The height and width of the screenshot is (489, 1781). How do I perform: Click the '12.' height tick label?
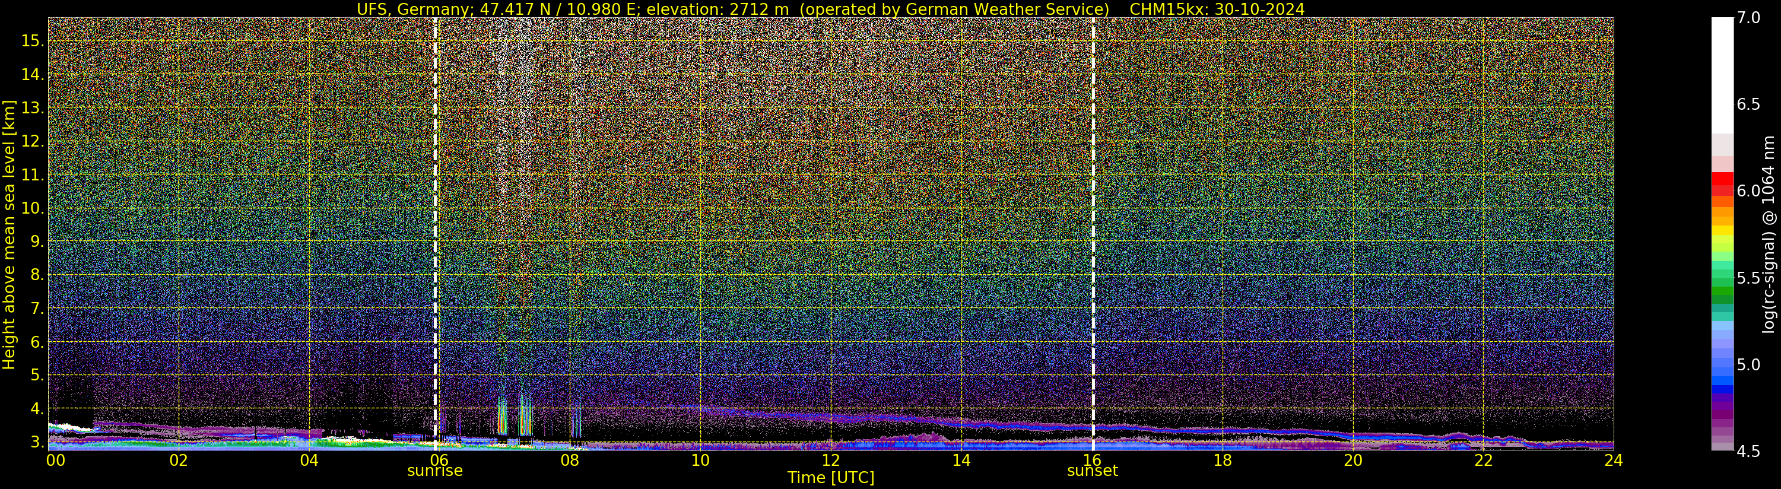(33, 141)
